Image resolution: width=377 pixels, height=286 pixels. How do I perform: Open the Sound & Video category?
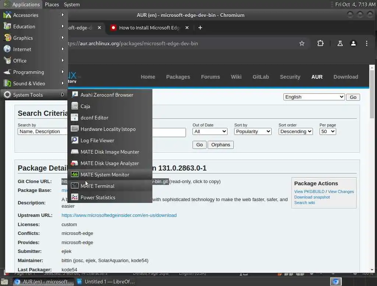(x=34, y=83)
